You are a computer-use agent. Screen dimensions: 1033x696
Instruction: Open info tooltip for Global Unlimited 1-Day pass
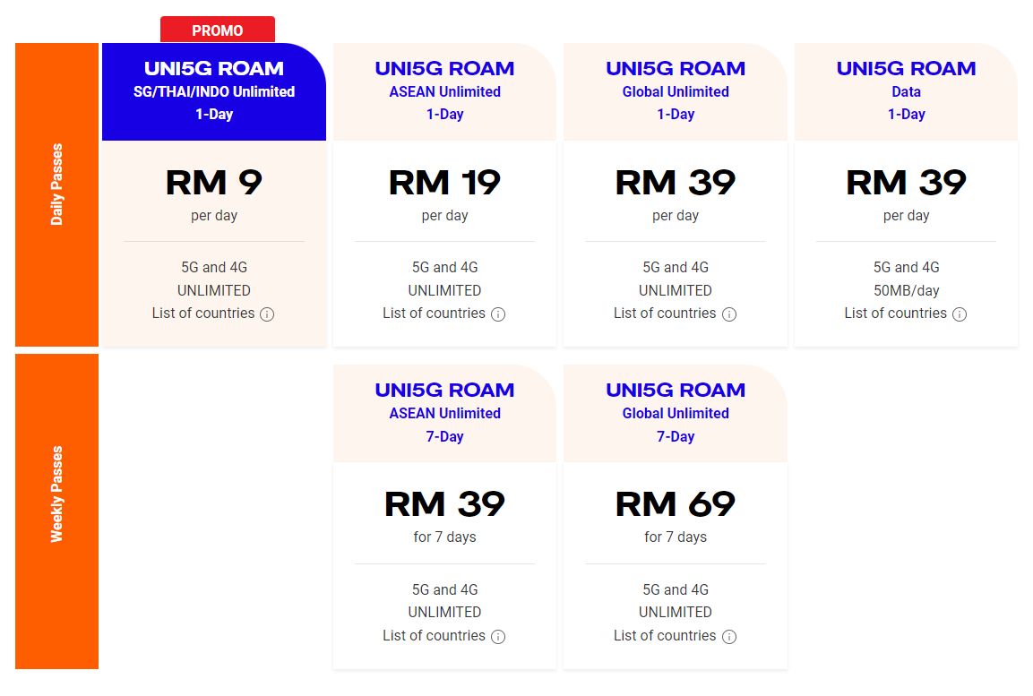[730, 314]
